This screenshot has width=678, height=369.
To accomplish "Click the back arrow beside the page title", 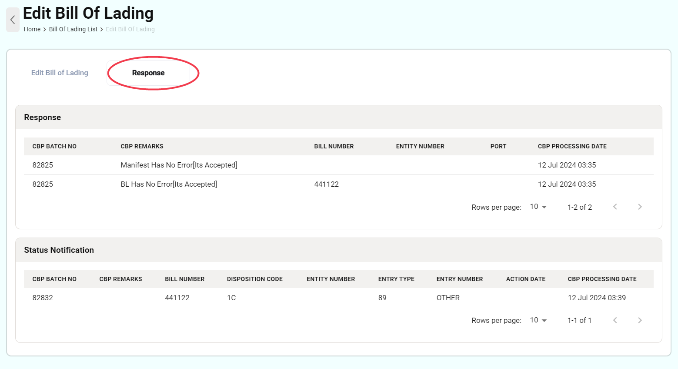I will point(13,20).
